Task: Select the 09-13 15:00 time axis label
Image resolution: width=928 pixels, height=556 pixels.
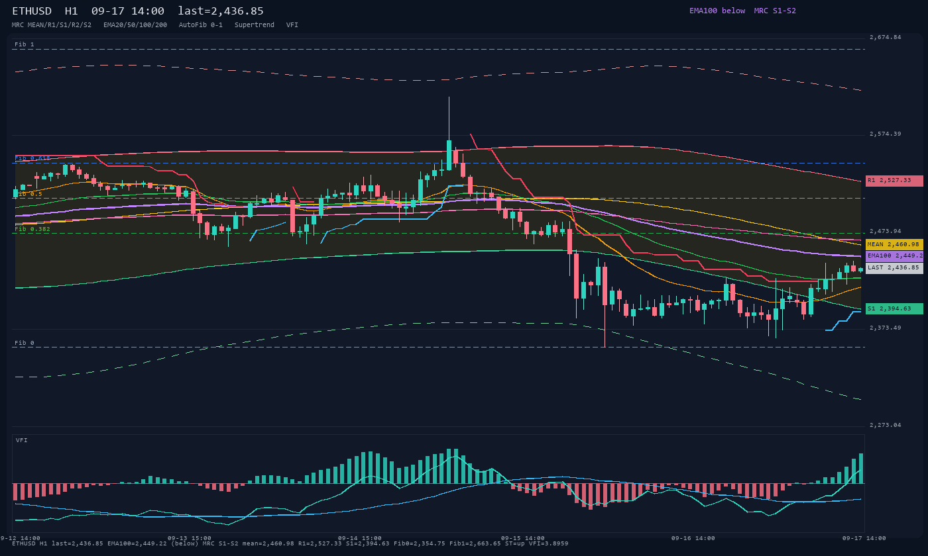Action: coord(190,538)
